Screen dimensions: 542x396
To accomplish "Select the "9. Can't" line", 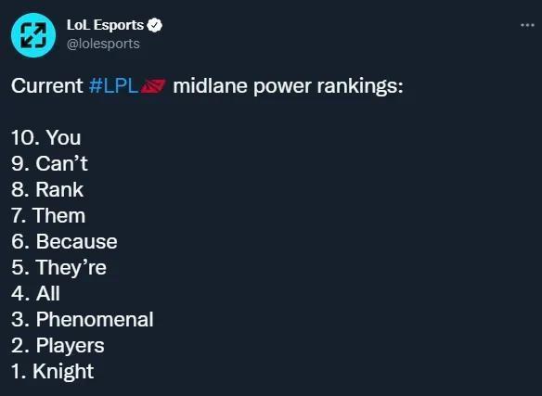I will click(x=49, y=163).
